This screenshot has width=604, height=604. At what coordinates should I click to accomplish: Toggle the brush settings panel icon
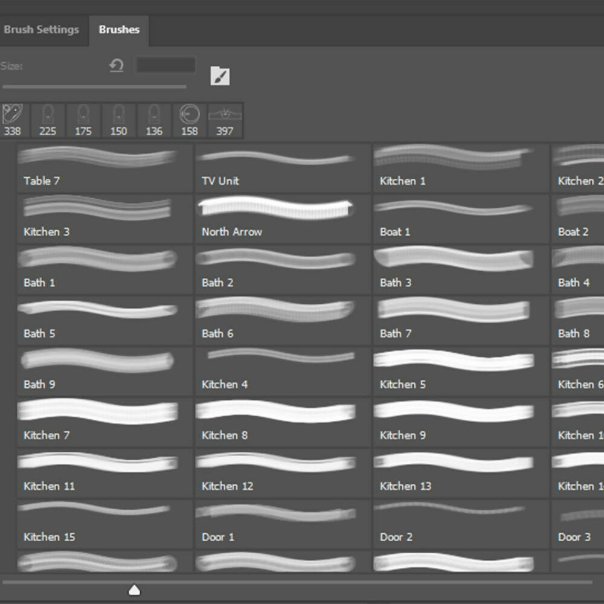click(220, 76)
